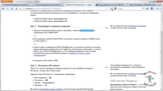Open the URL history dropdown arrow
This screenshot has width=163, height=91.
[109, 9]
